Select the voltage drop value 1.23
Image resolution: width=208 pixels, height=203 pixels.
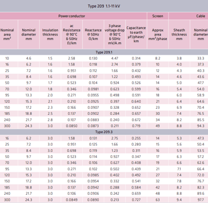[115, 151]
